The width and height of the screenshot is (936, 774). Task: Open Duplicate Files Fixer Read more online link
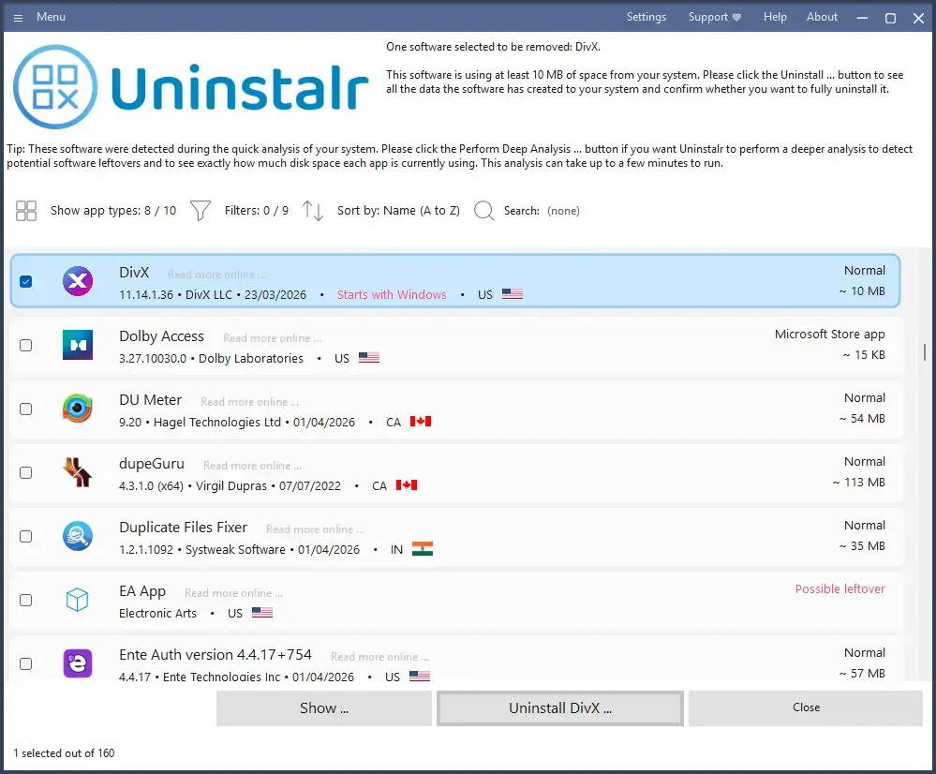click(315, 529)
